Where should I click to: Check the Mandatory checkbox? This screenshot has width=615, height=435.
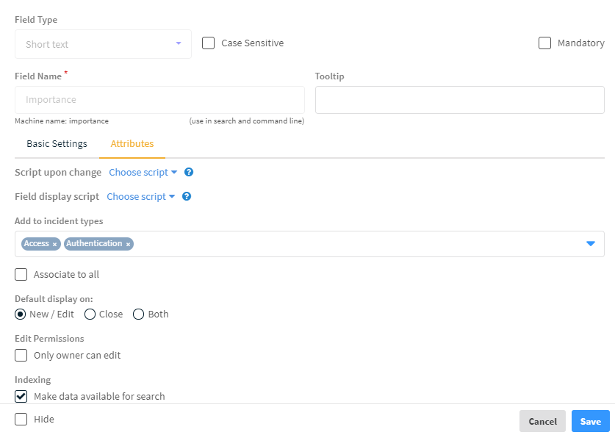click(x=544, y=43)
